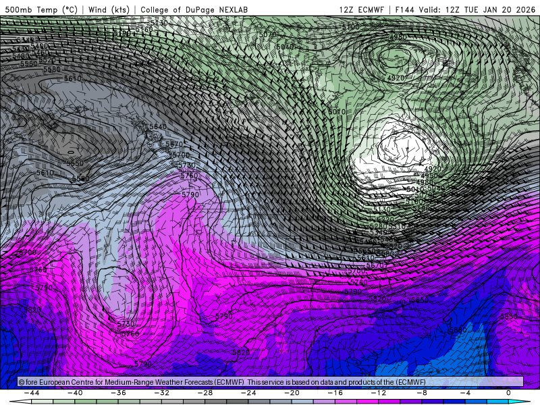
Task: Click the -12 label on the temperature scale
Action: tap(379, 393)
